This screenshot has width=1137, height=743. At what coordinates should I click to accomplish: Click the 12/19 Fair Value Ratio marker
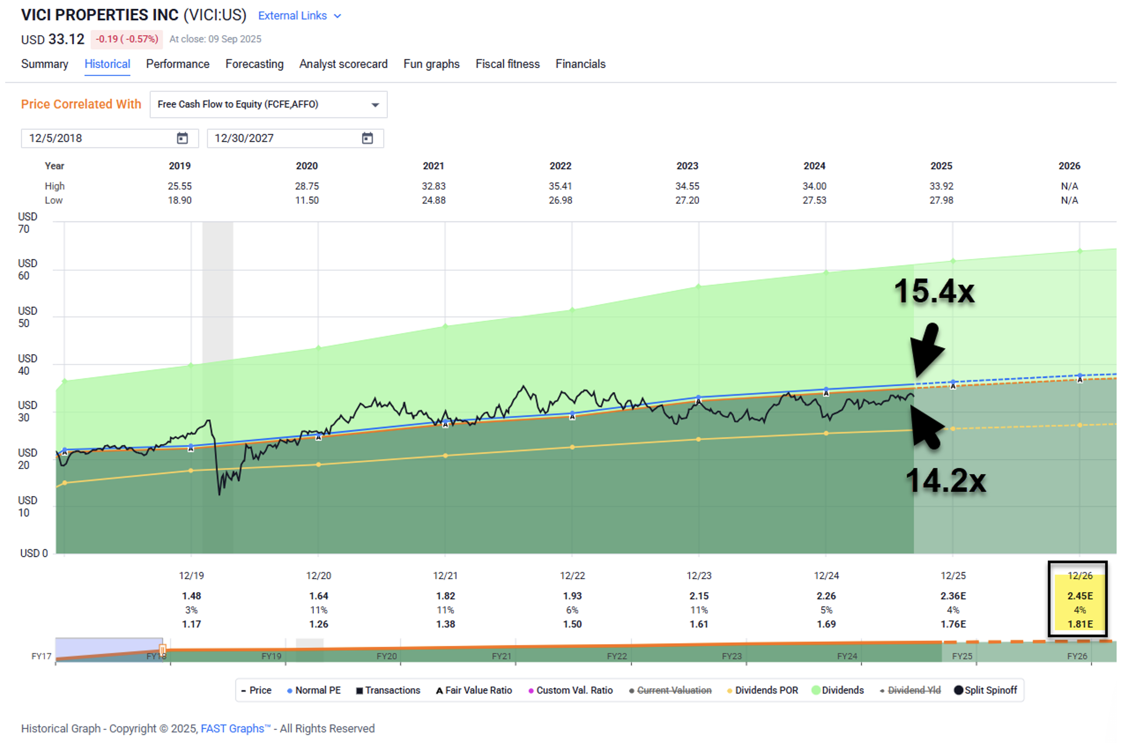(191, 450)
